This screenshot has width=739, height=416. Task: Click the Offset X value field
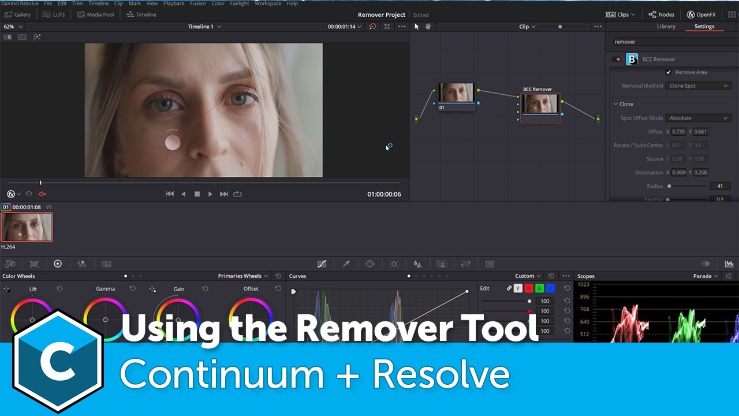679,132
